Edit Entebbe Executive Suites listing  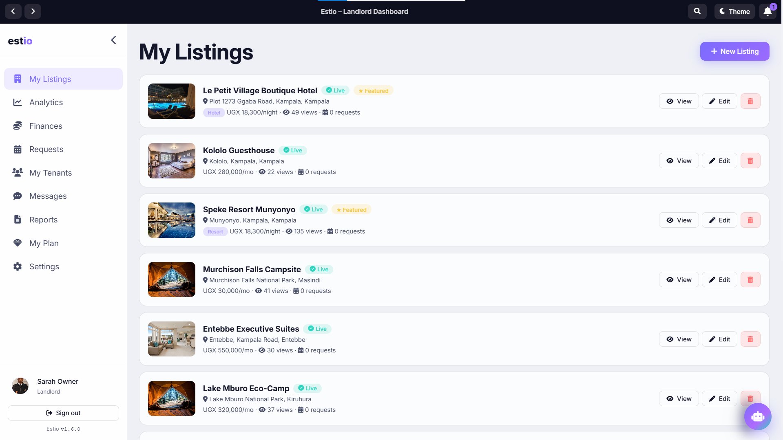[x=719, y=339]
